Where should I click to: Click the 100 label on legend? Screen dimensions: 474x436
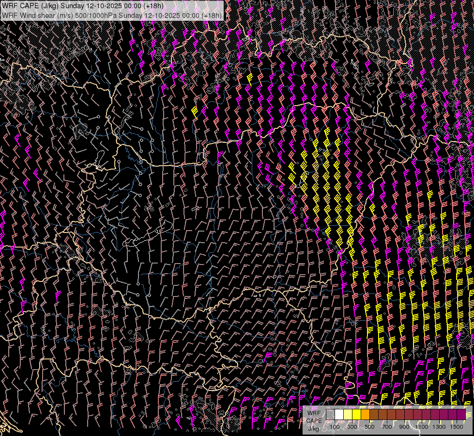point(335,427)
